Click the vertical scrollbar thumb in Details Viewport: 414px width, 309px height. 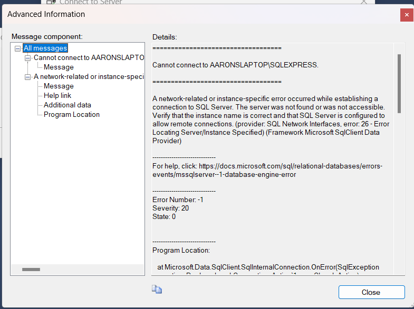click(399, 84)
